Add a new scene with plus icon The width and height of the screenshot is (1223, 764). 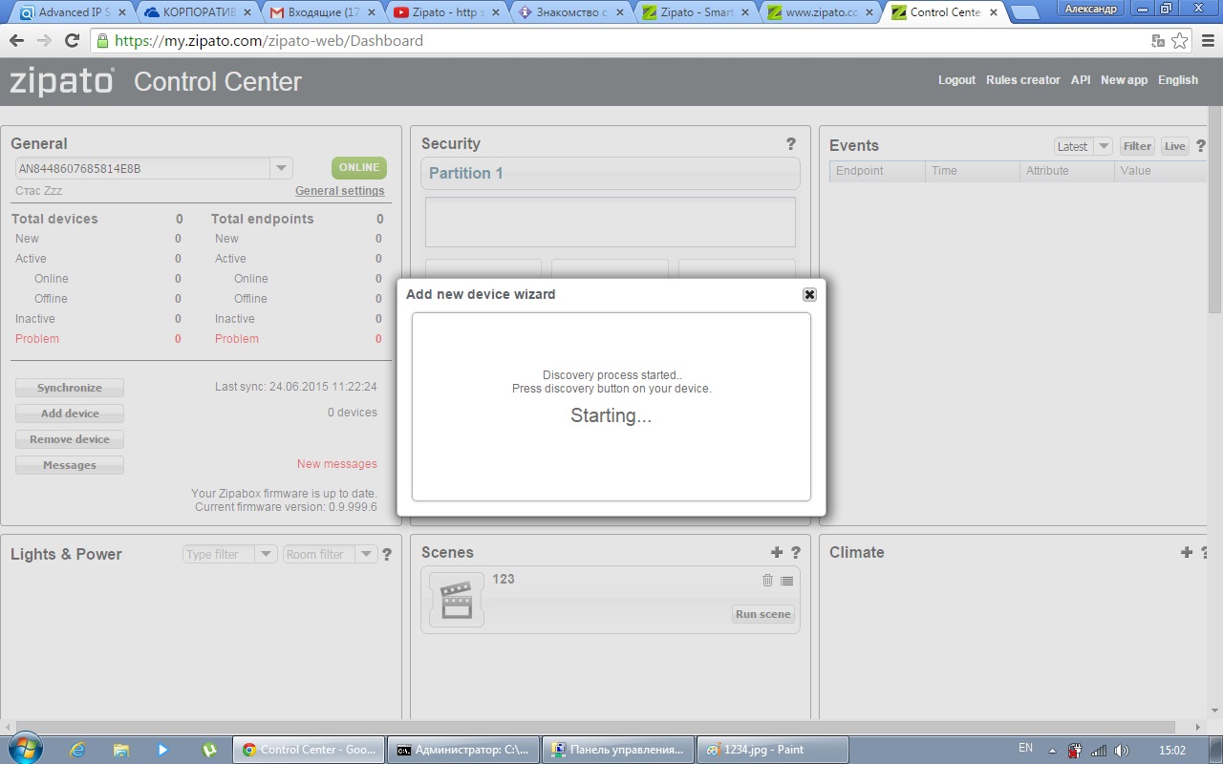(x=777, y=552)
